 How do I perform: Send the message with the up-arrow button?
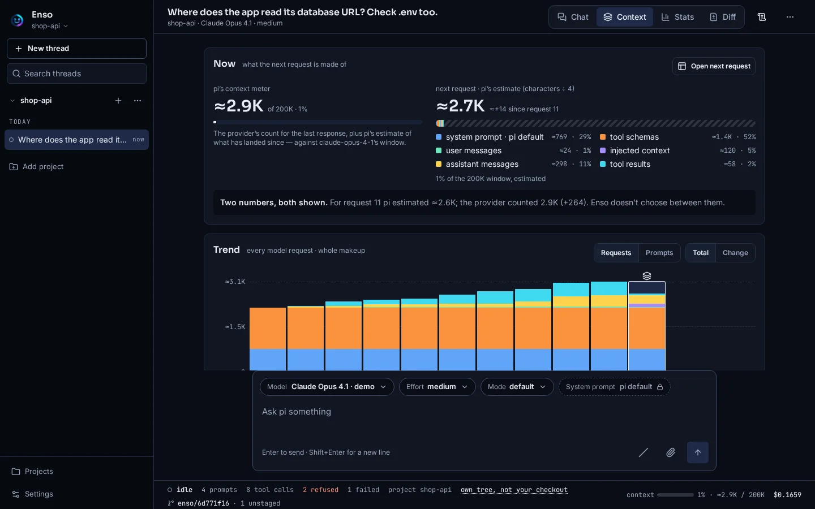[x=698, y=452]
